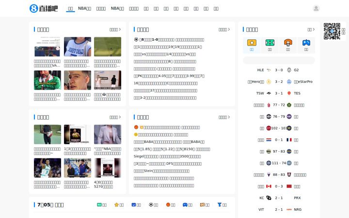
Task: Click the France flag in 0 - 1 match
Action: click(289, 140)
